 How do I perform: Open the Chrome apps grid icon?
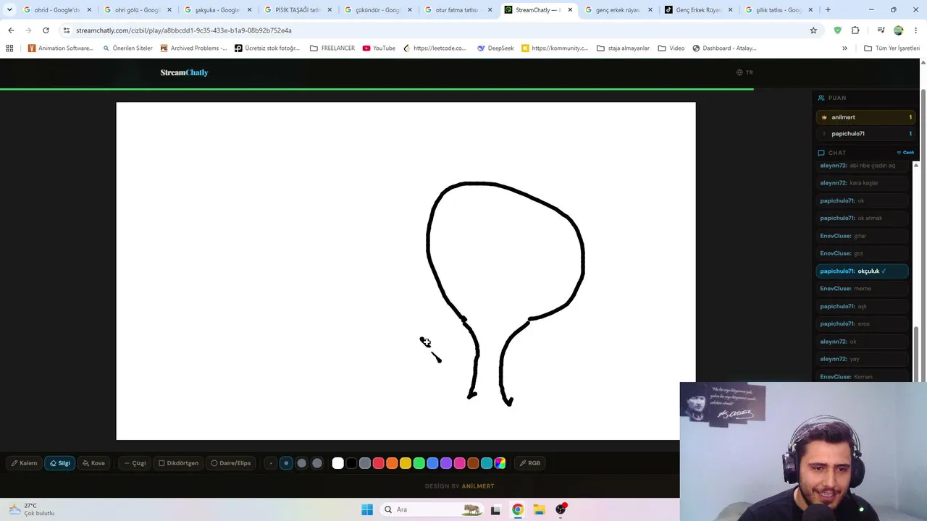tap(9, 48)
